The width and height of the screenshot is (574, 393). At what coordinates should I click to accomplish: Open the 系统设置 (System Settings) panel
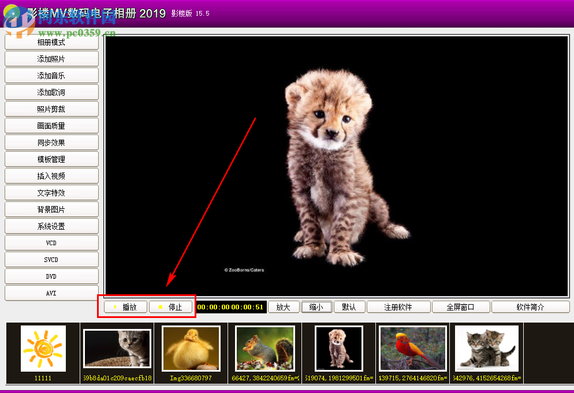pyautogui.click(x=51, y=226)
